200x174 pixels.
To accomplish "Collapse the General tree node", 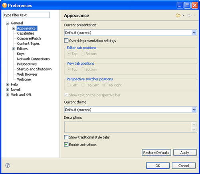I will pyautogui.click(x=8, y=23).
